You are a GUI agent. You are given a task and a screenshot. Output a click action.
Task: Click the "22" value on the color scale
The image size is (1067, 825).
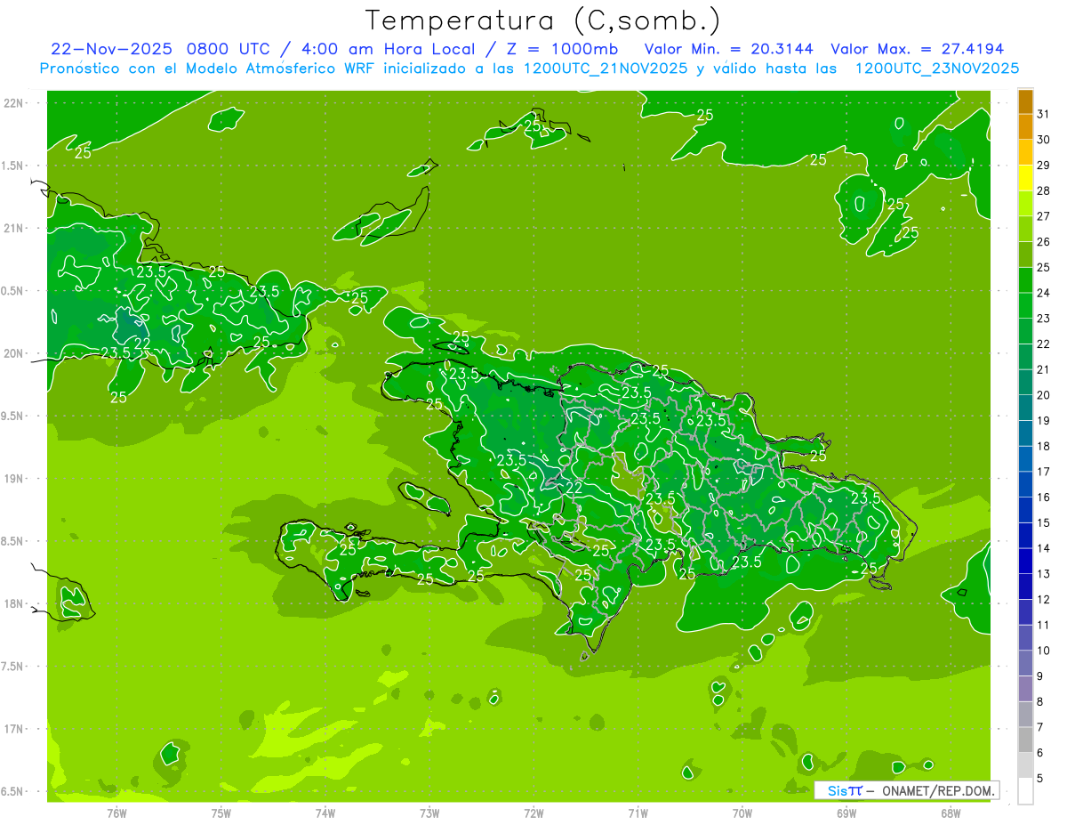point(1044,344)
